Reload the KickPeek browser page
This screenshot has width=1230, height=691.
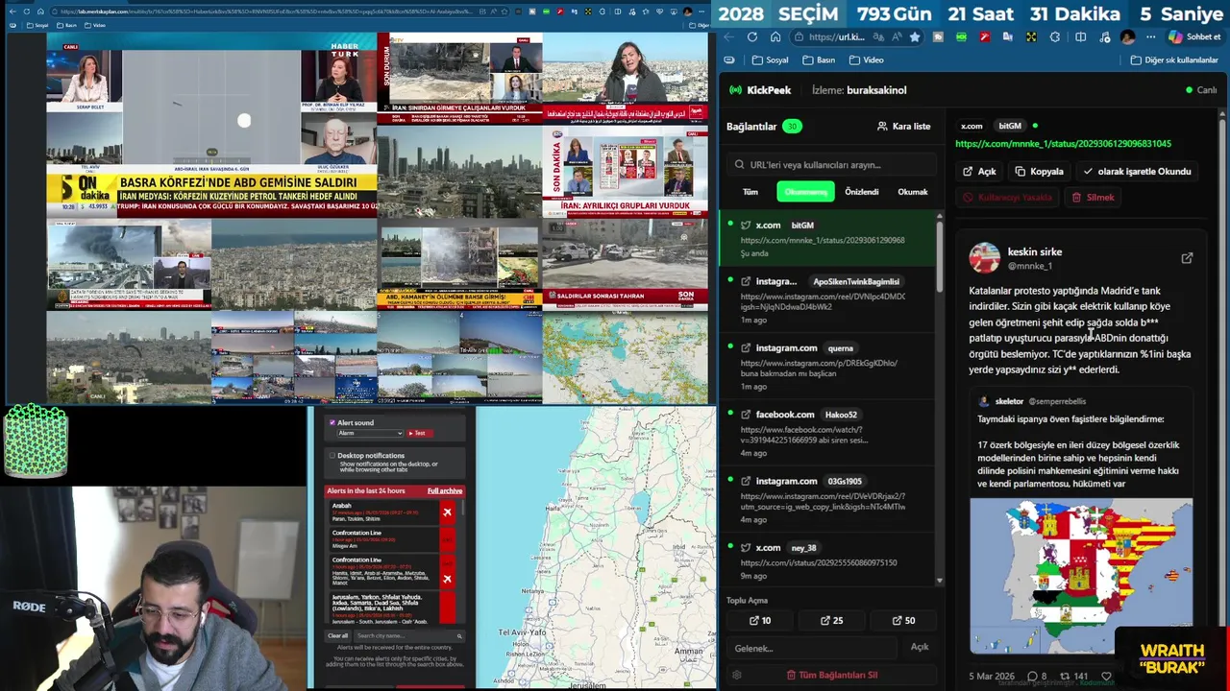[751, 36]
